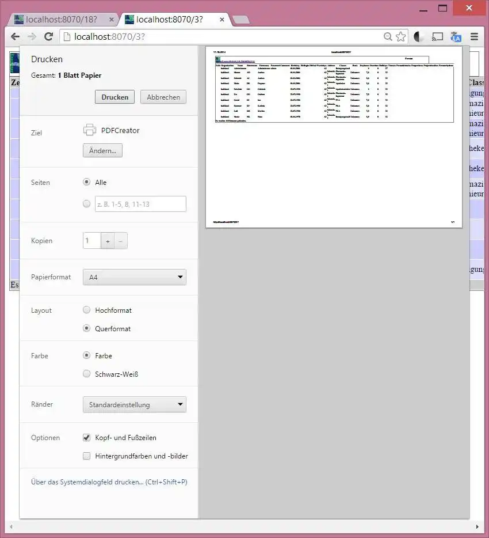Switch to the localhost:8070/18? tab
The height and width of the screenshot is (538, 489).
point(62,20)
